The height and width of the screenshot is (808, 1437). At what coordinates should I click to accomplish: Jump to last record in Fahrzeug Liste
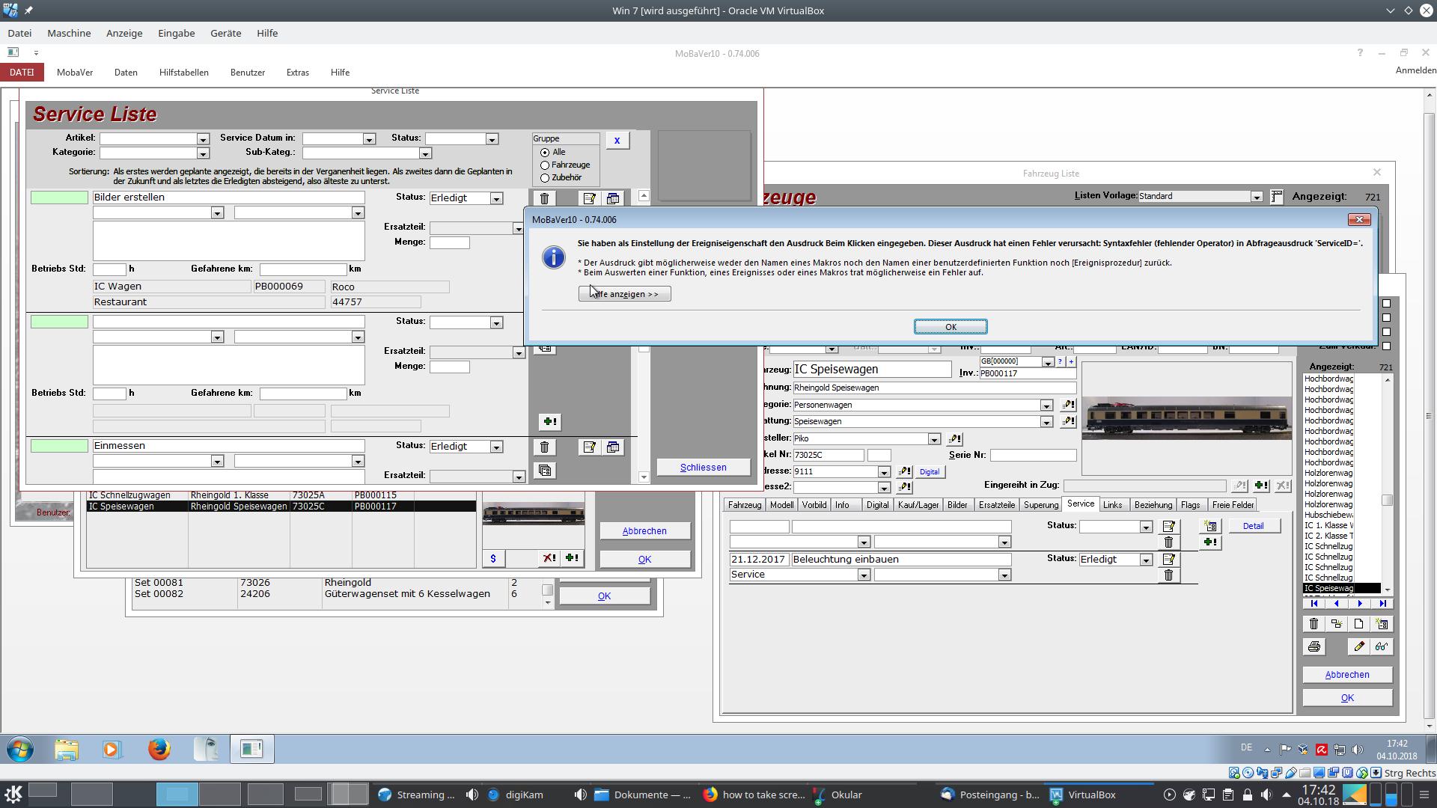(1382, 604)
